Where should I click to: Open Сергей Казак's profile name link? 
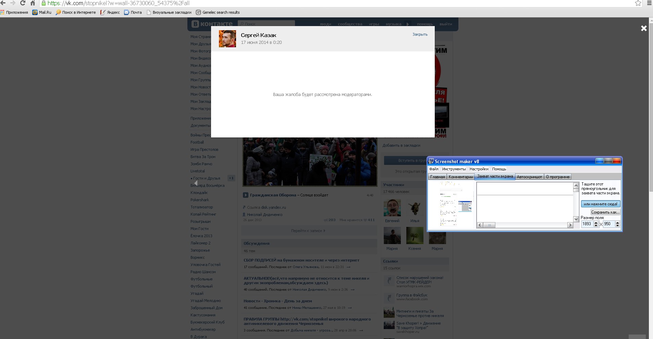[258, 35]
